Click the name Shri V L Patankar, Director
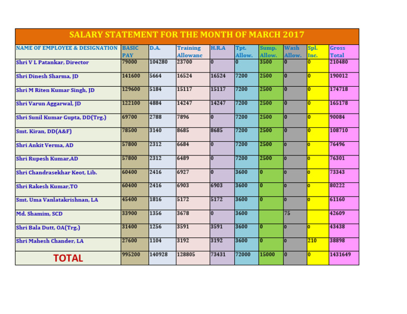 click(x=52, y=62)
